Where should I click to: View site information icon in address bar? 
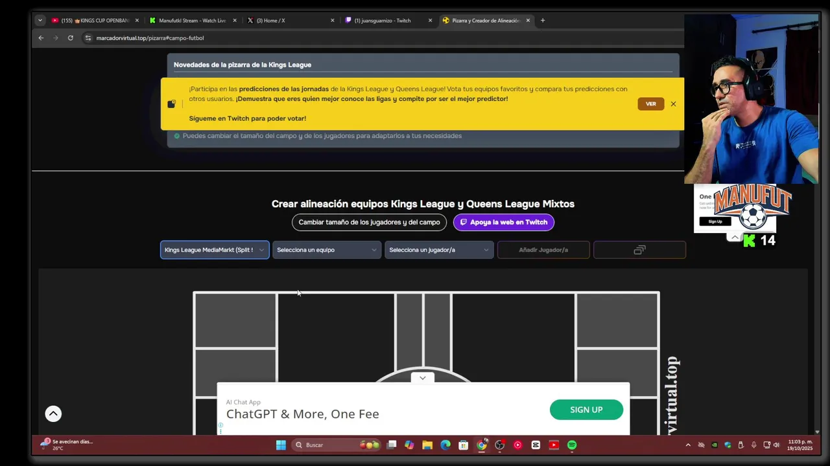click(88, 38)
